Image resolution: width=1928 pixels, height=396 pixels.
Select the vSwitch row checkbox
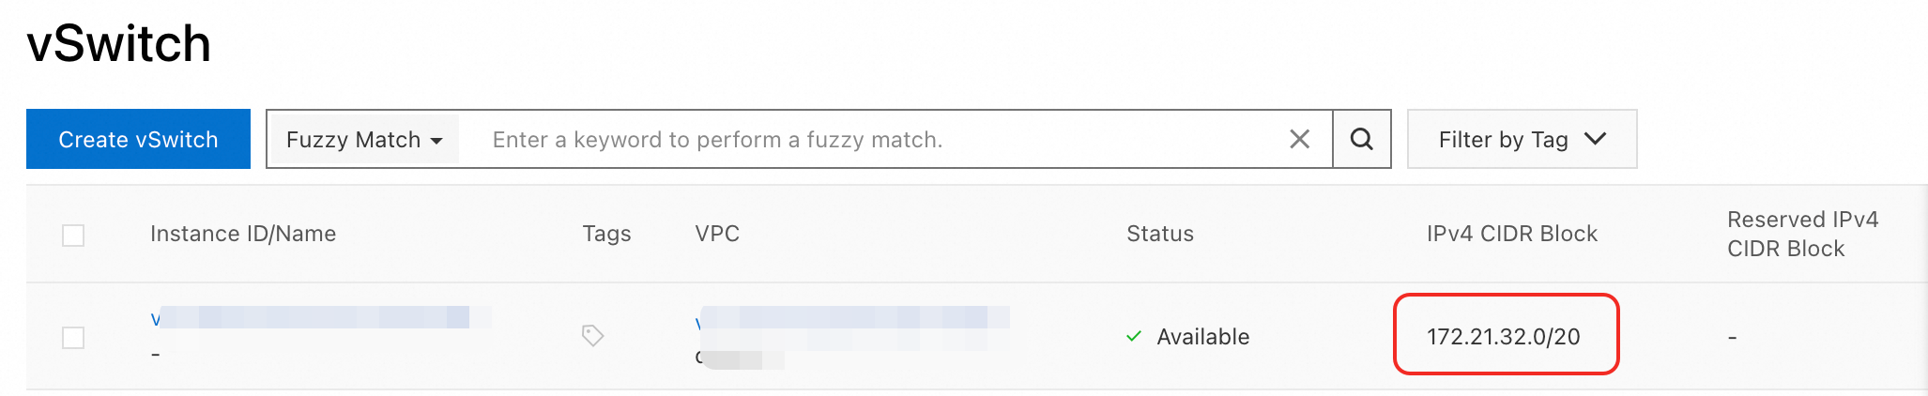73,337
